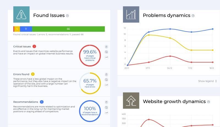Click help icon next to Website growth dynamics

pyautogui.click(x=208, y=102)
